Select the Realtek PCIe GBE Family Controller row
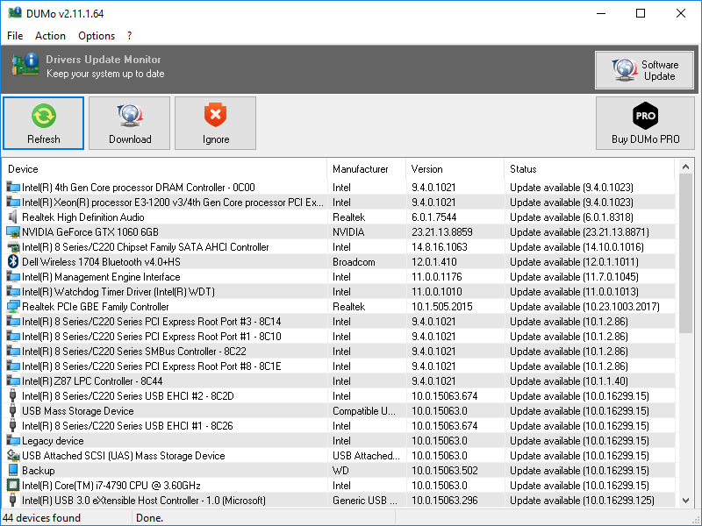 pos(96,307)
